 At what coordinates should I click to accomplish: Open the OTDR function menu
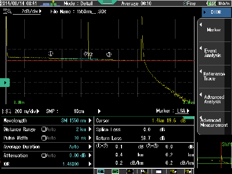(217, 12)
